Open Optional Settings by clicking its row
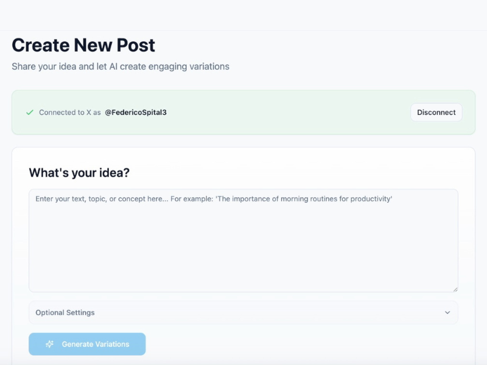Image resolution: width=487 pixels, height=365 pixels. pyautogui.click(x=243, y=312)
